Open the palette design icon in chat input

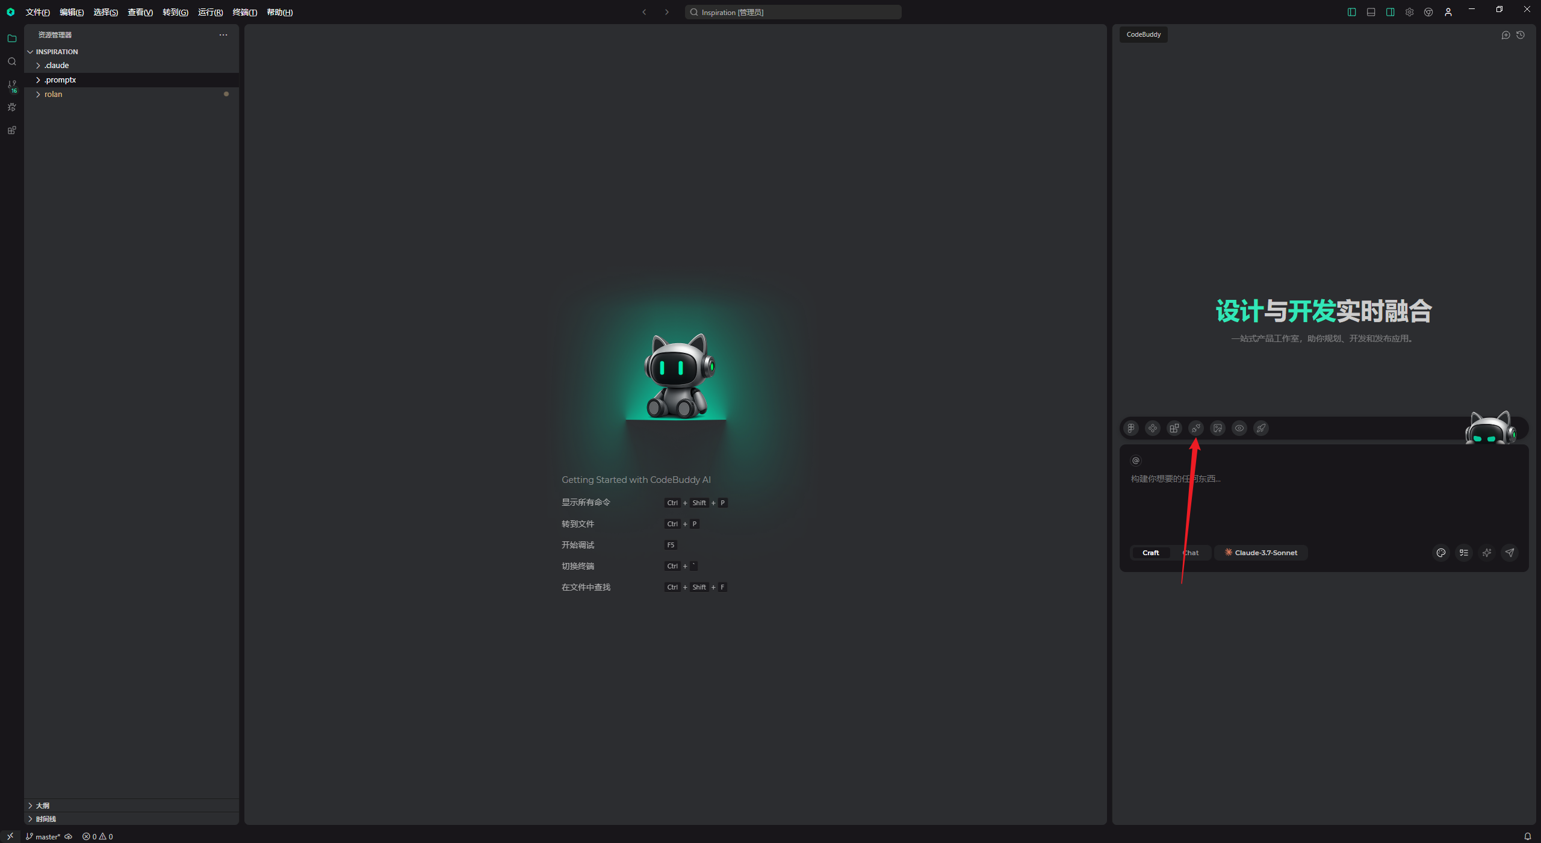1441,553
